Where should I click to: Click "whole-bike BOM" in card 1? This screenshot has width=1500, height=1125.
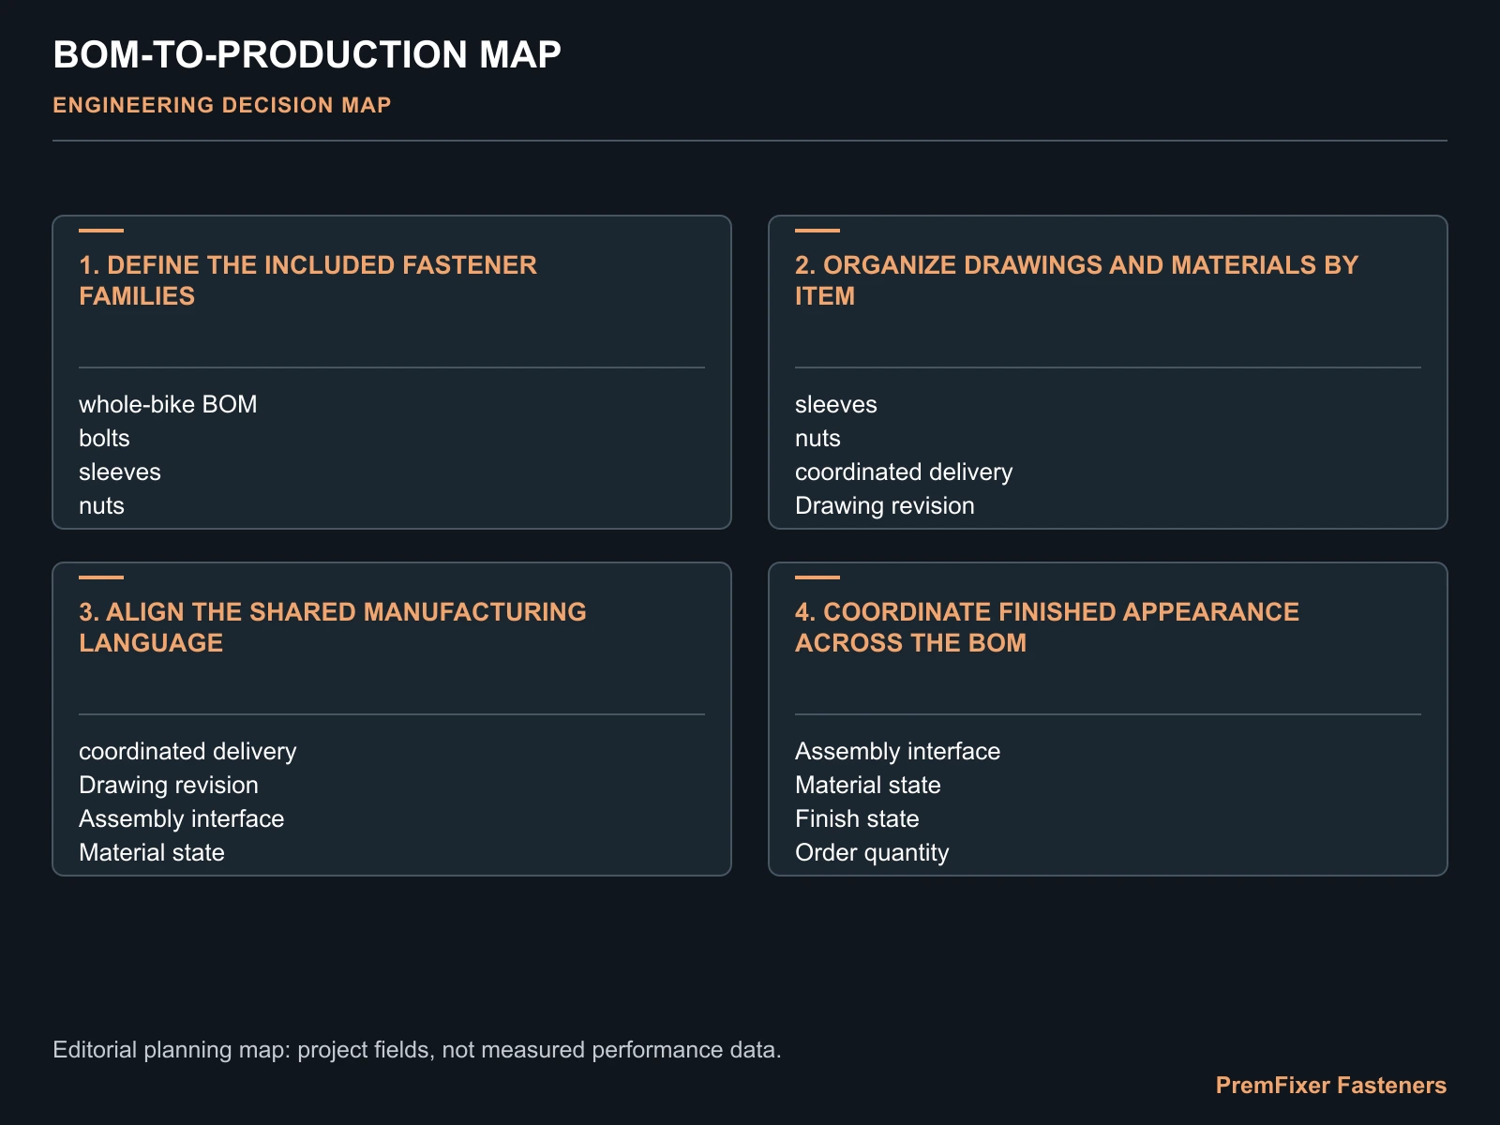click(168, 404)
